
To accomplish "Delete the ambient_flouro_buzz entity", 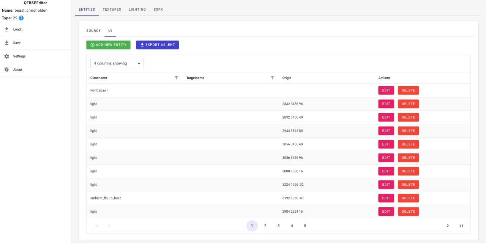I will [x=408, y=198].
